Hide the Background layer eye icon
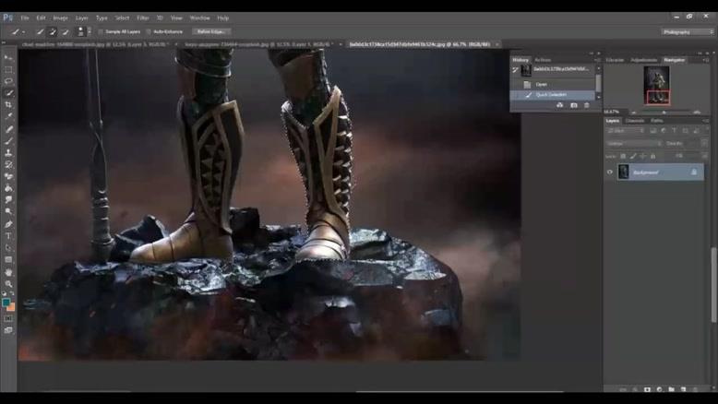This screenshot has height=404, width=718. pyautogui.click(x=609, y=172)
